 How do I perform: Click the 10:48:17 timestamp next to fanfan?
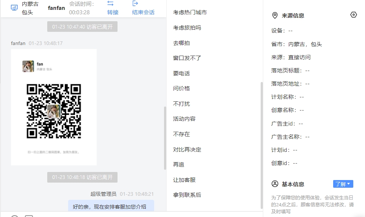(46, 44)
